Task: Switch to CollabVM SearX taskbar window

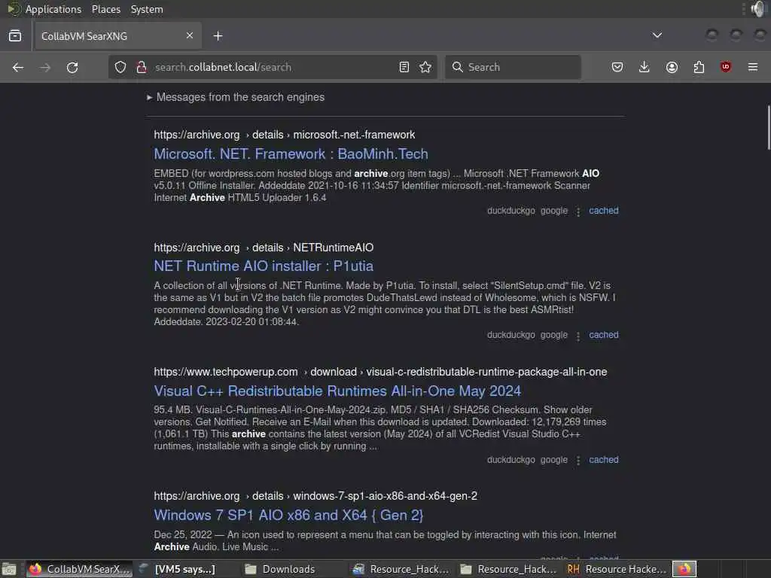Action: coord(78,569)
